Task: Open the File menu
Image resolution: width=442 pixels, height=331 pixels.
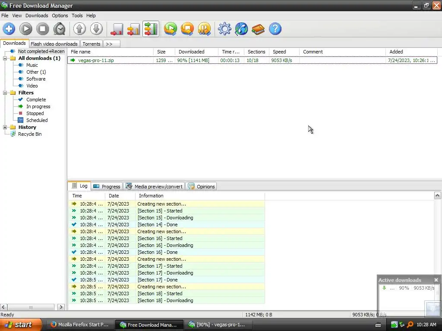Action: pyautogui.click(x=5, y=16)
